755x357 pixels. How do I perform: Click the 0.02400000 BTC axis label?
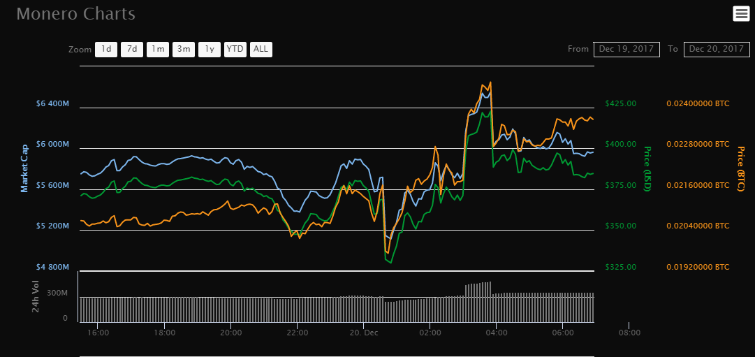coord(698,103)
